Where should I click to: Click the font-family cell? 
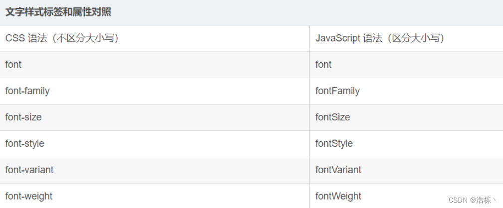(x=27, y=91)
